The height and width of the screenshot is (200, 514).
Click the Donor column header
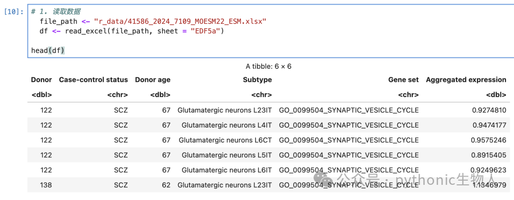[41, 80]
